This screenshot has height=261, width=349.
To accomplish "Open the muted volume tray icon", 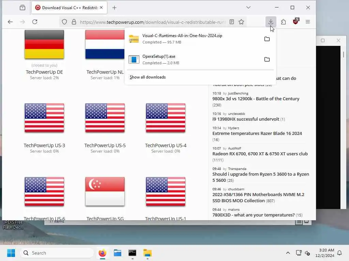I will (x=308, y=253).
